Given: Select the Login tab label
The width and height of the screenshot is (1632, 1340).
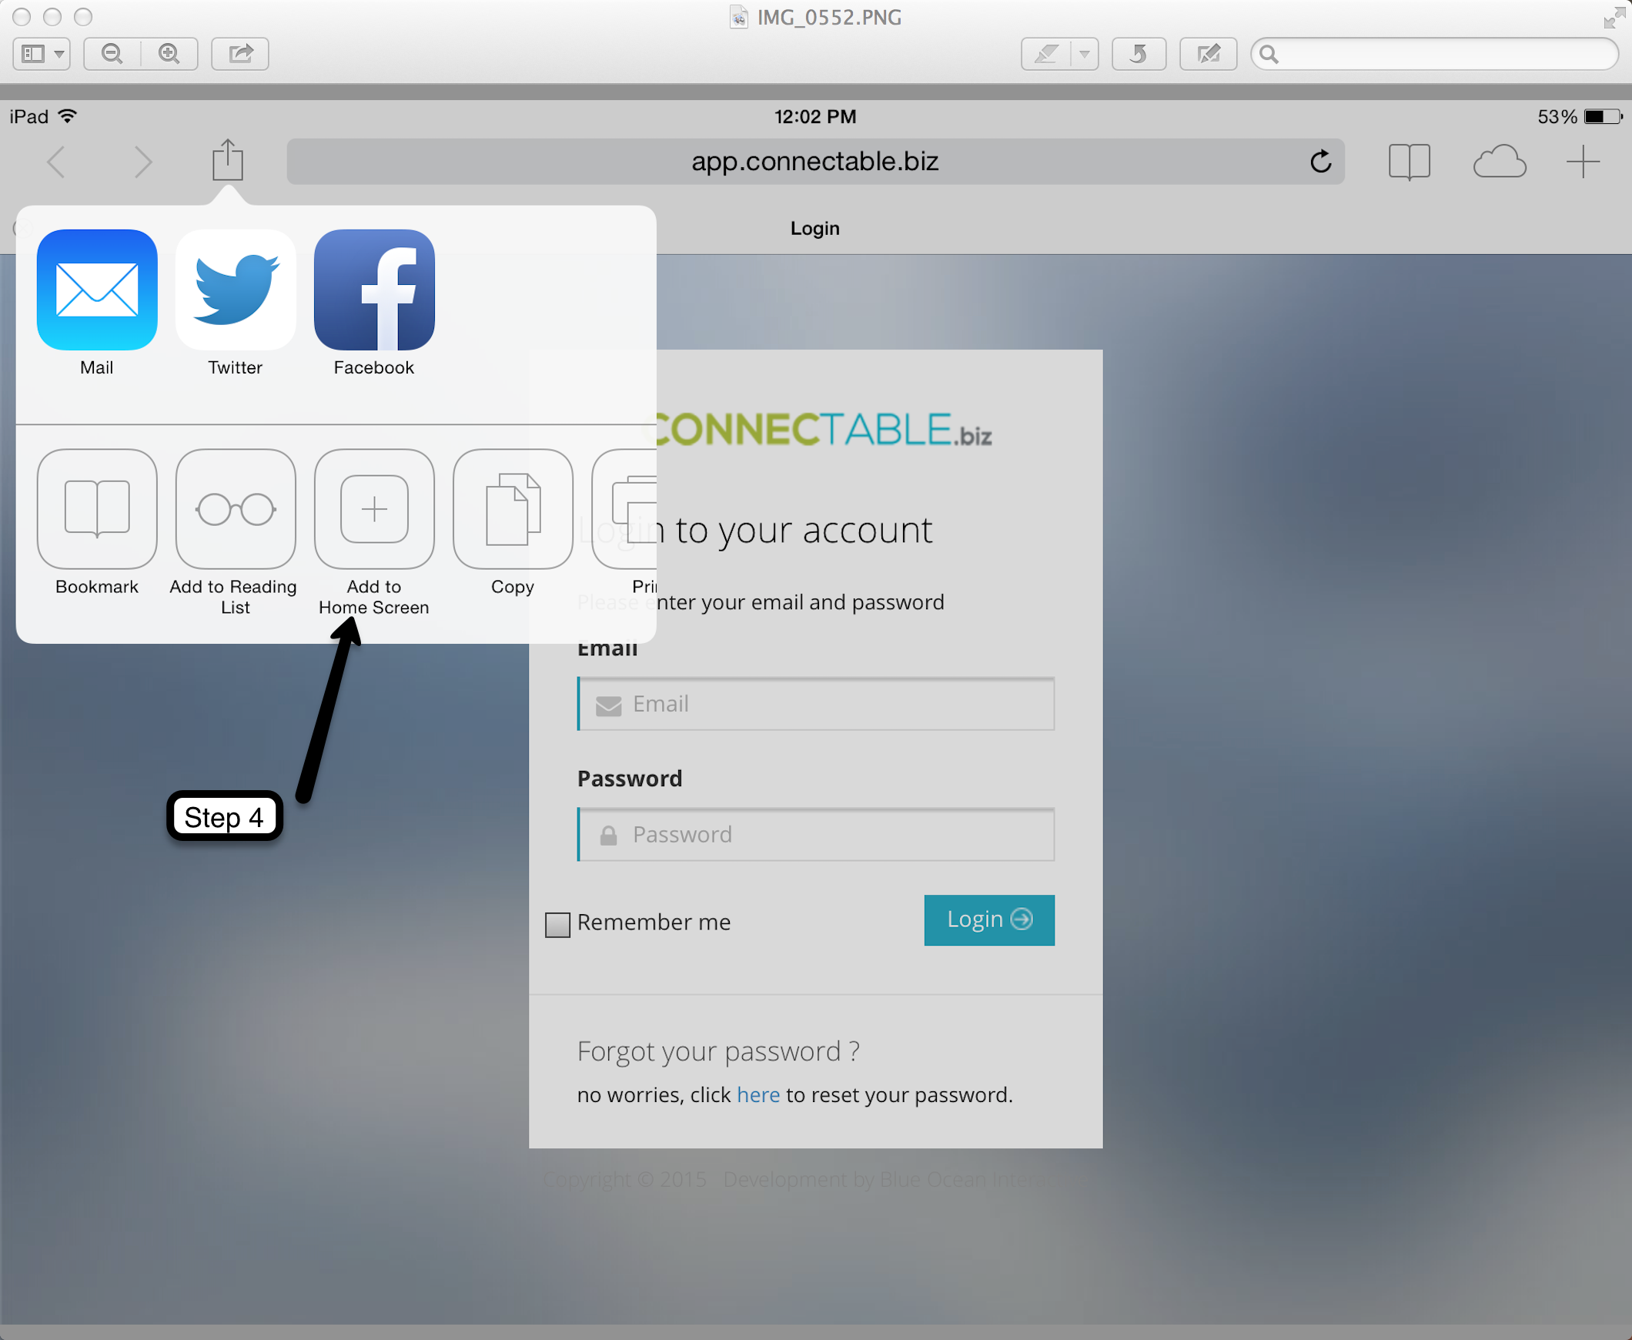Looking at the screenshot, I should [814, 226].
